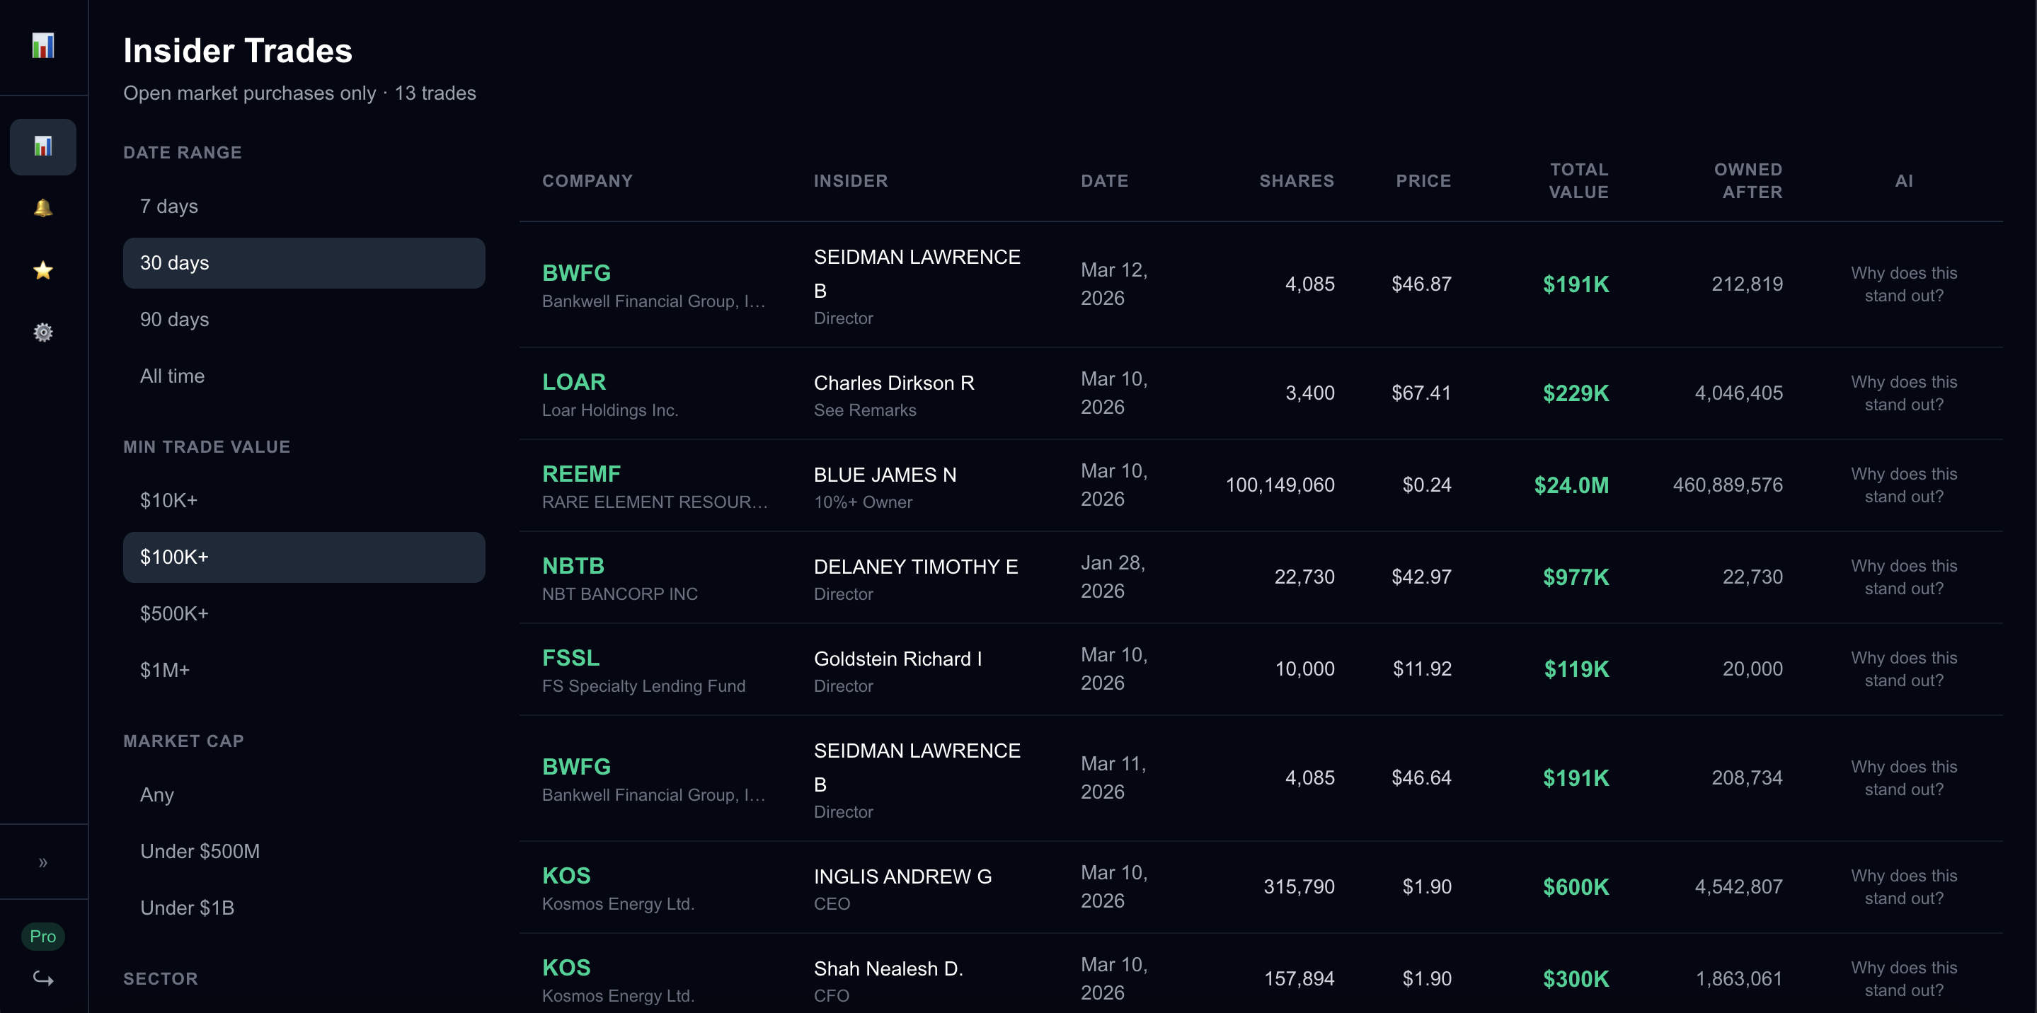Ask why the LOAR trade stands out
Image resolution: width=2037 pixels, height=1013 pixels.
[x=1903, y=393]
